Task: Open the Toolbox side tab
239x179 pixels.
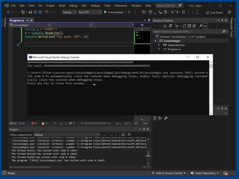Action: [5, 22]
